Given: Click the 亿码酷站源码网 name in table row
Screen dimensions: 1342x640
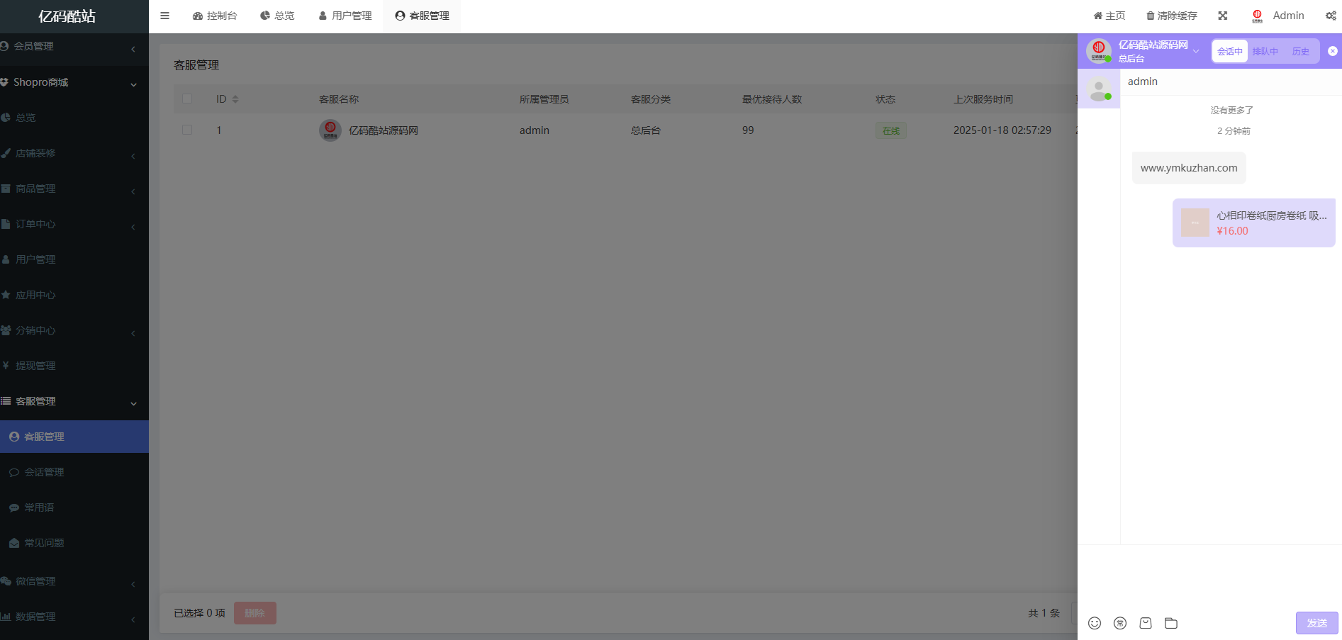Looking at the screenshot, I should click(384, 130).
